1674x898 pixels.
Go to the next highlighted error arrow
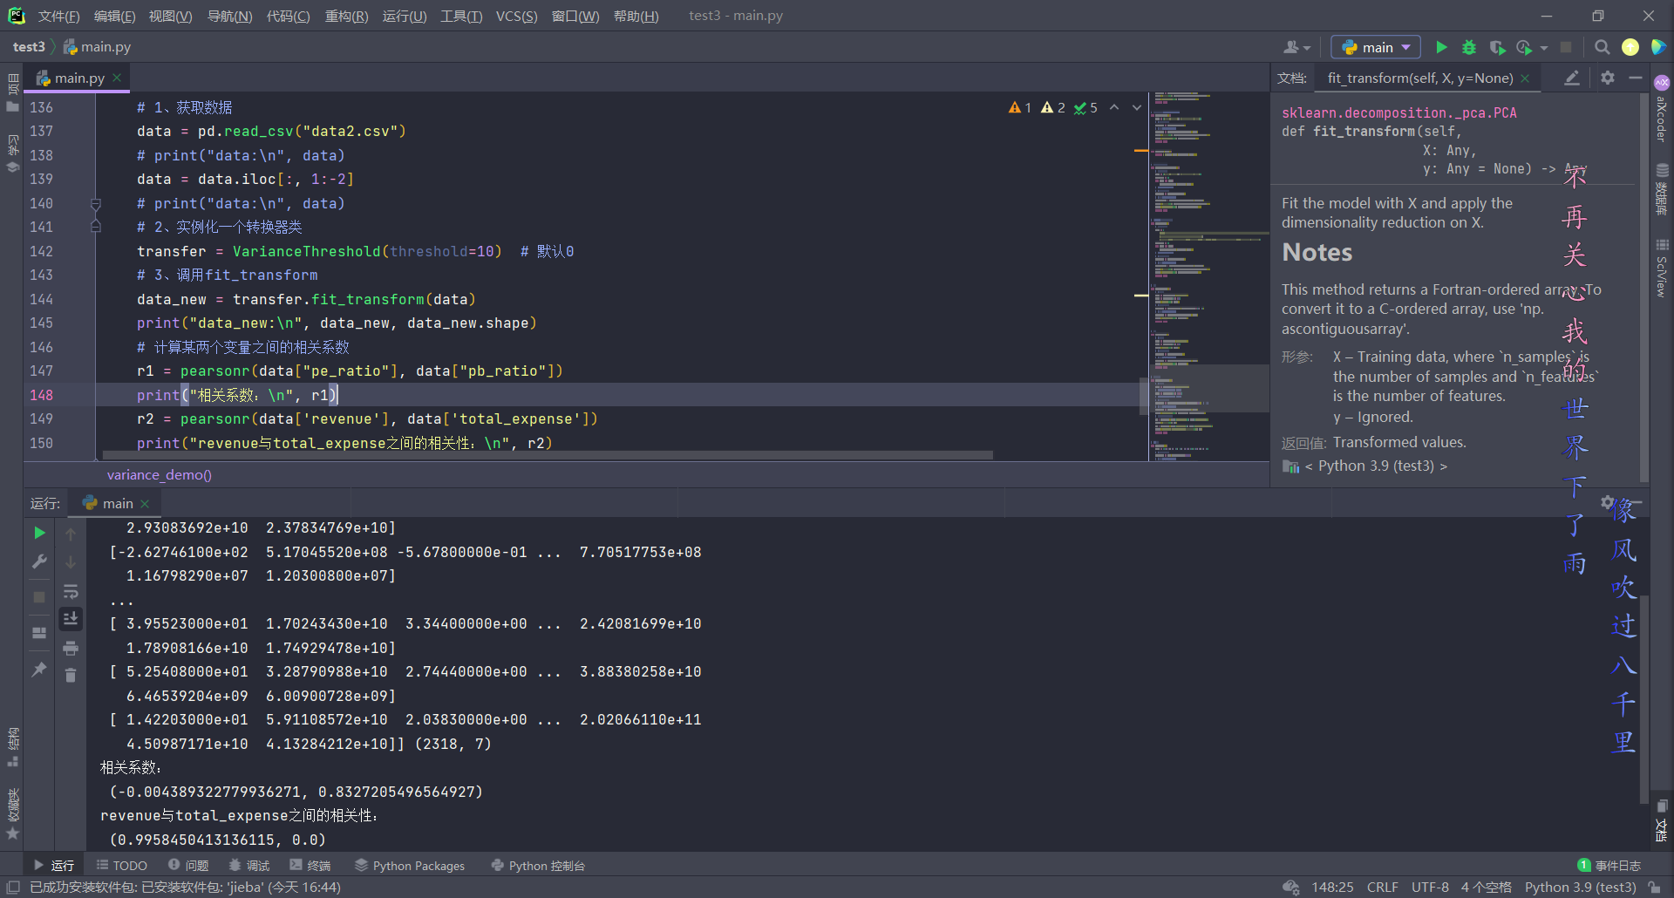pyautogui.click(x=1137, y=107)
